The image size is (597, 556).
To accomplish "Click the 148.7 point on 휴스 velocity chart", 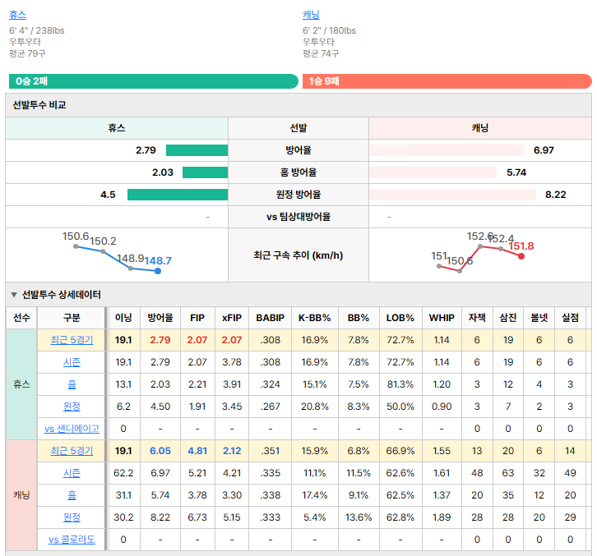I will [x=158, y=271].
